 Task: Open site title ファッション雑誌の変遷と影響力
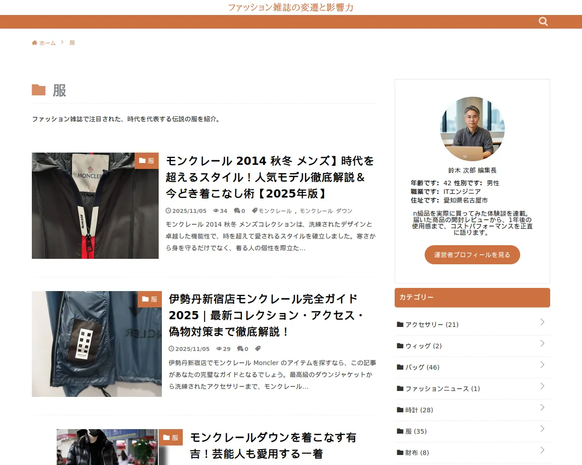[x=291, y=7]
